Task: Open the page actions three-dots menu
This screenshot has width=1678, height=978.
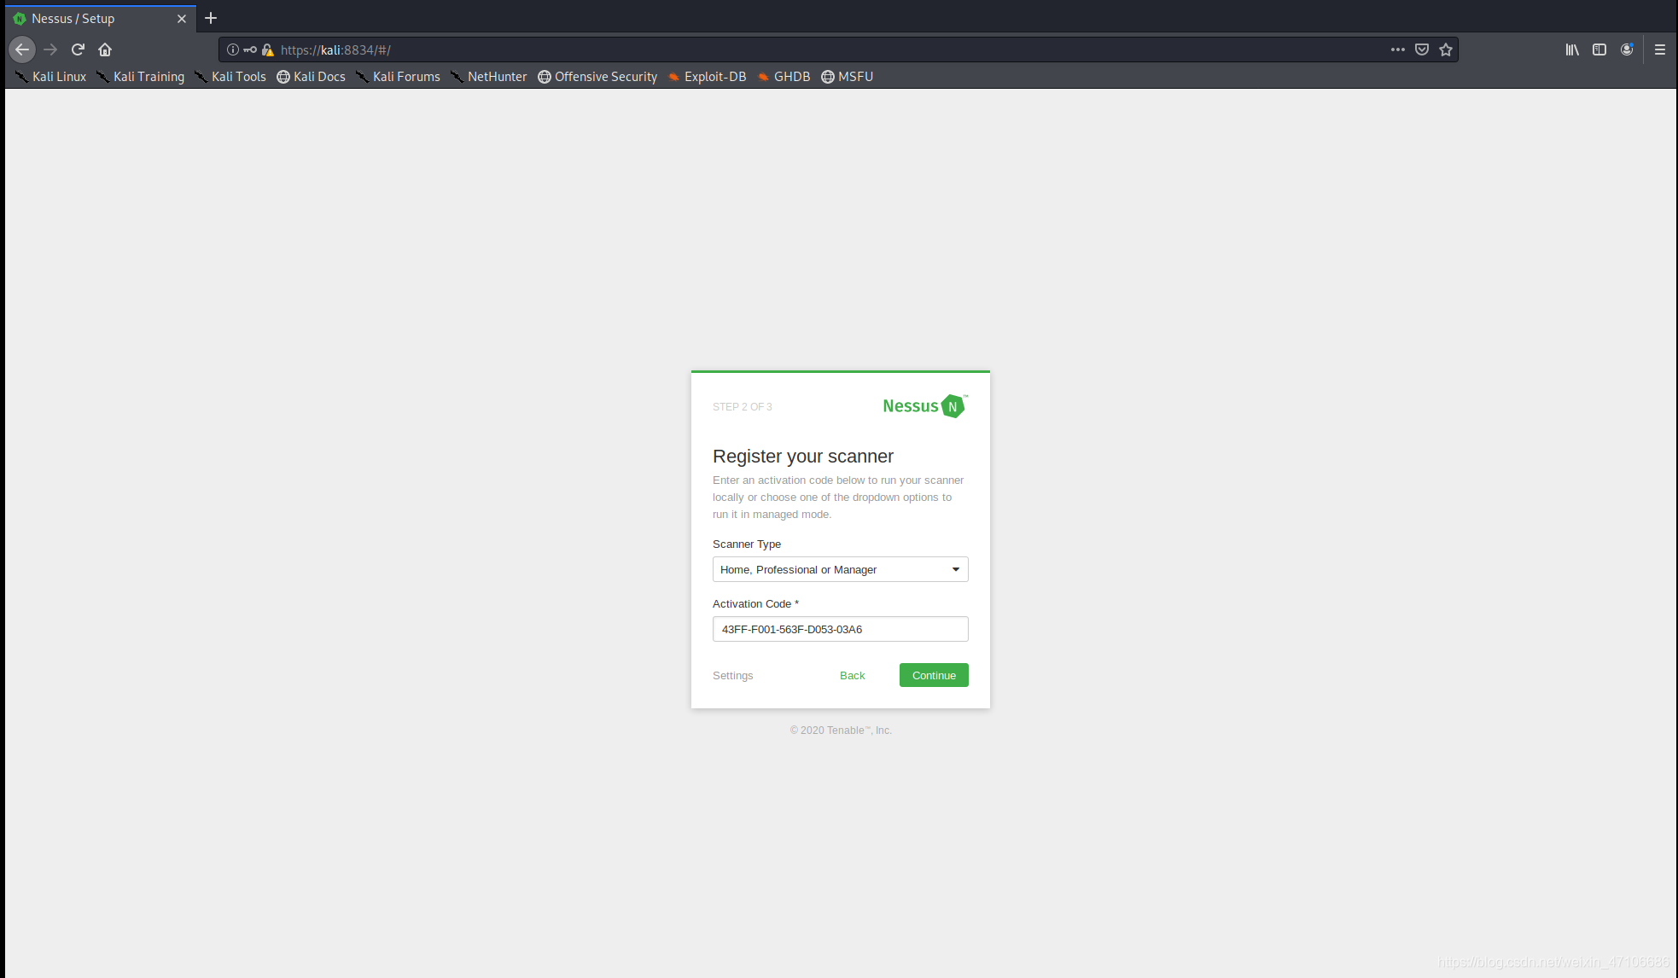Action: pyautogui.click(x=1397, y=49)
